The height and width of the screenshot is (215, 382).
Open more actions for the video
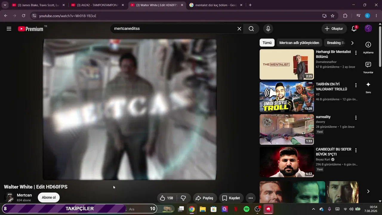251,198
